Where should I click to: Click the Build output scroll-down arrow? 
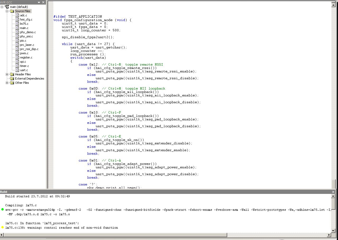pyautogui.click(x=334, y=230)
